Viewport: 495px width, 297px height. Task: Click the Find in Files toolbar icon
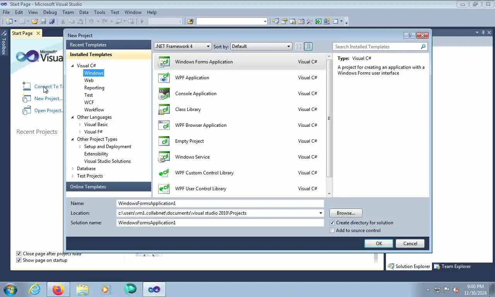[x=190, y=21]
